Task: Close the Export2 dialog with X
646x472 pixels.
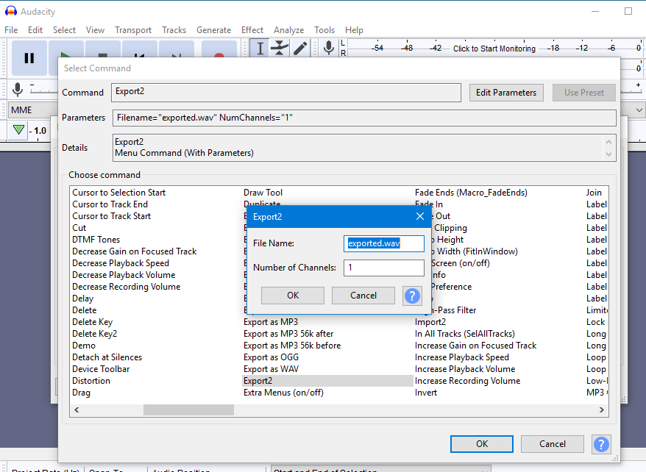Action: (420, 216)
